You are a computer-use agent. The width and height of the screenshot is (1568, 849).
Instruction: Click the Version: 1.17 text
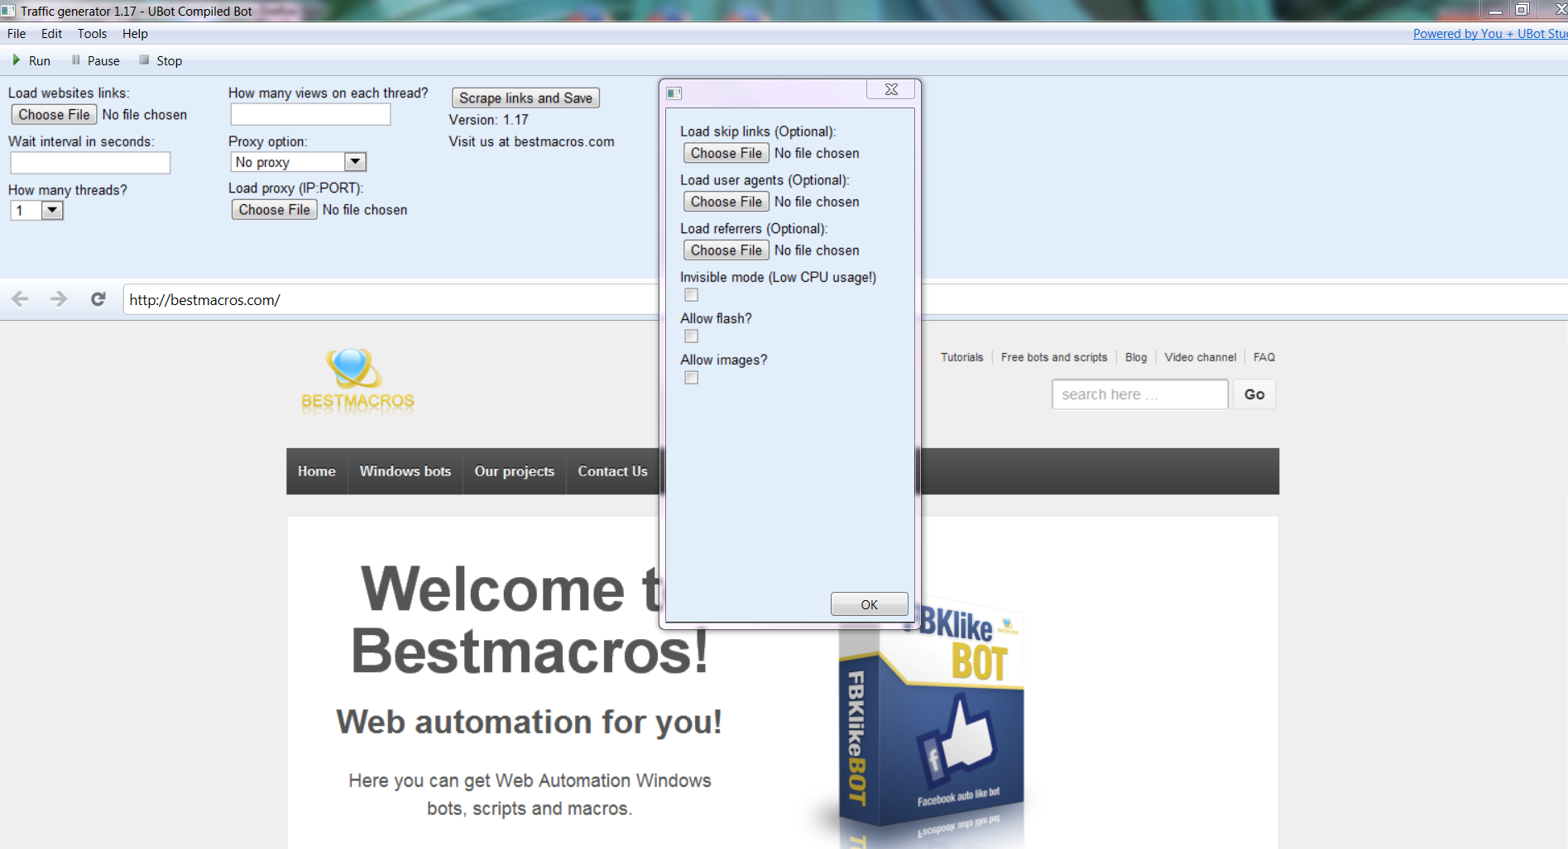click(x=489, y=120)
